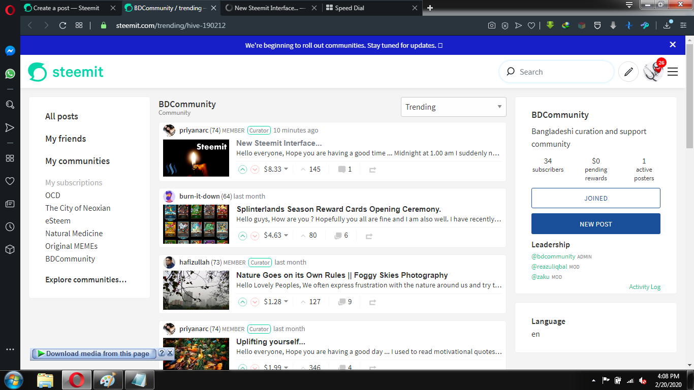Open the Trending sort dropdown
The image size is (694, 390).
[x=454, y=107]
